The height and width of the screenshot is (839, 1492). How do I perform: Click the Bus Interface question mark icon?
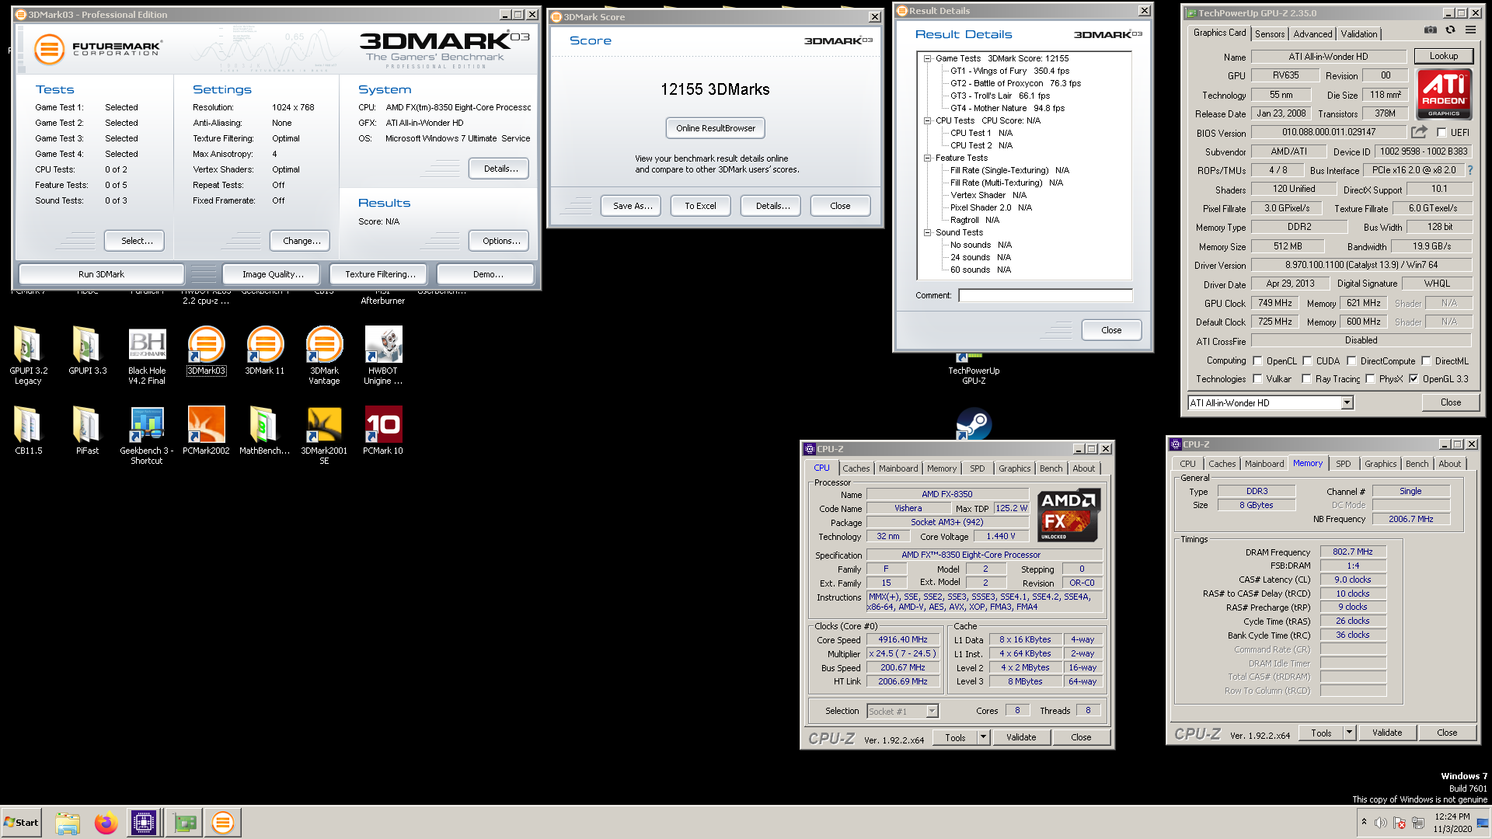point(1470,170)
